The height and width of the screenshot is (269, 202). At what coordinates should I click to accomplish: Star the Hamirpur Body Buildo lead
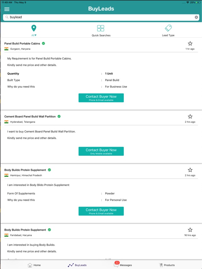click(x=190, y=170)
